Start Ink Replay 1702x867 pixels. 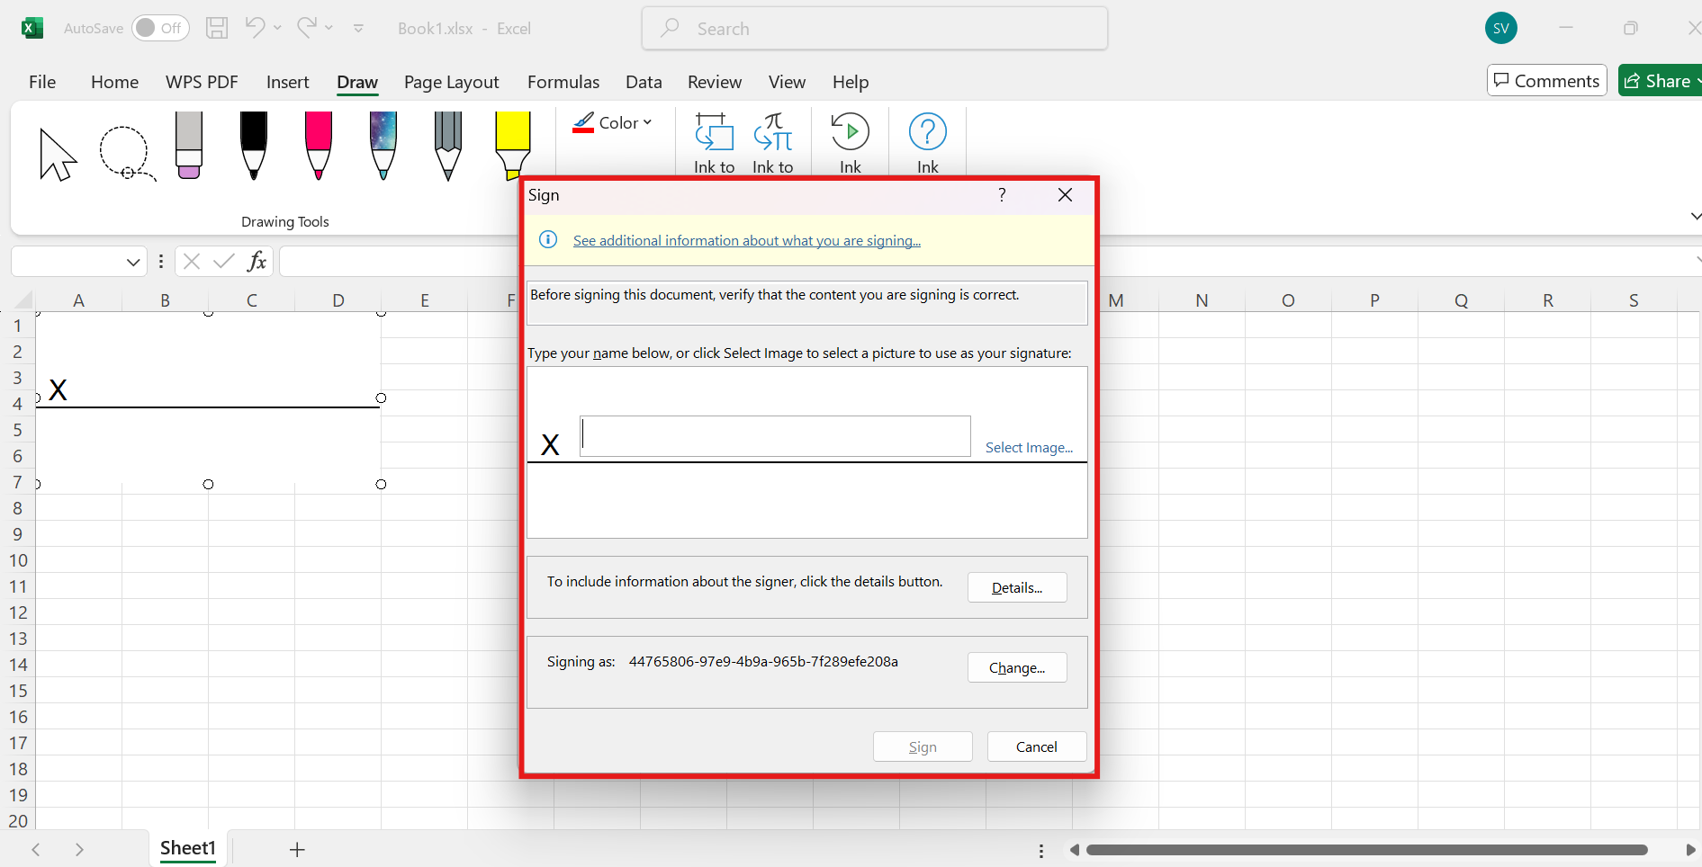[x=851, y=132]
